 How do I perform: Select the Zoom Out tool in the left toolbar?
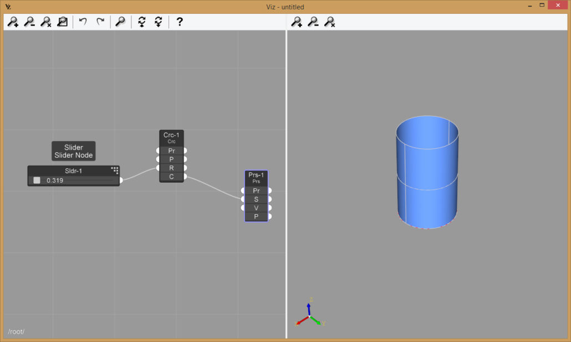click(x=30, y=22)
